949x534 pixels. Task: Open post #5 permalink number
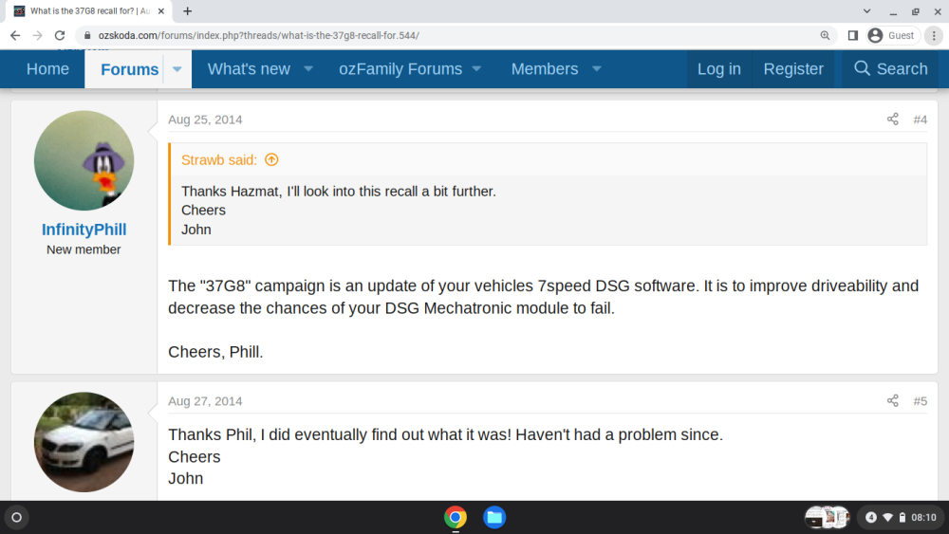(920, 401)
